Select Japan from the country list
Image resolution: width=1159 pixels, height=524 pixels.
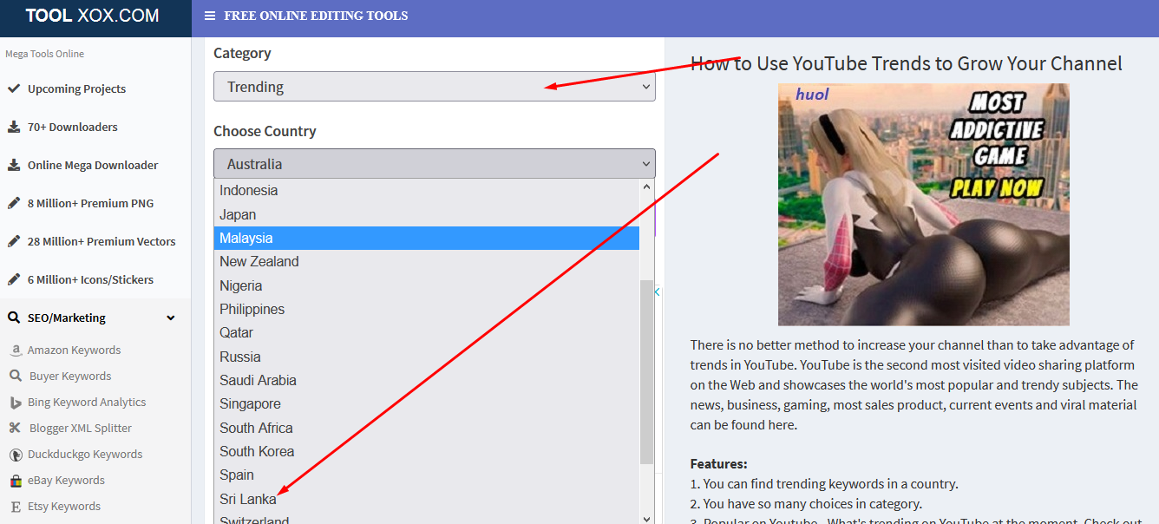click(427, 214)
